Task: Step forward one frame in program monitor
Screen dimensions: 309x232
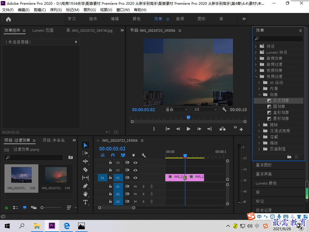Action: coord(199,129)
